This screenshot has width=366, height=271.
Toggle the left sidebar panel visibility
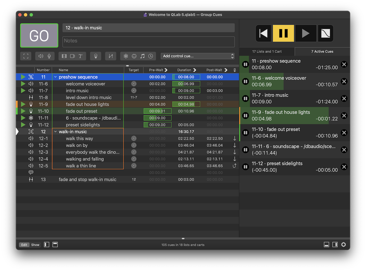46,244
